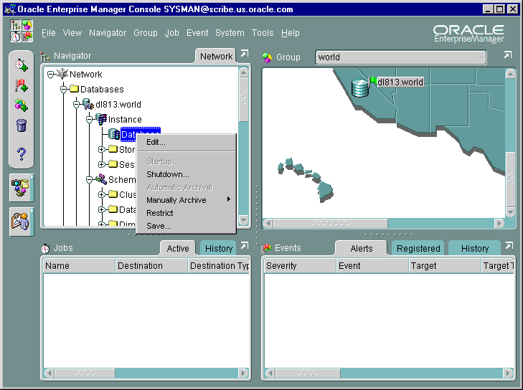This screenshot has height=390, width=523.
Task: Choose Edit... from the context menu
Action: 186,142
